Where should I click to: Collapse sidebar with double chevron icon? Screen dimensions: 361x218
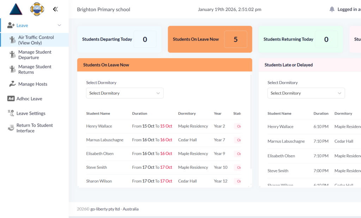55,10
